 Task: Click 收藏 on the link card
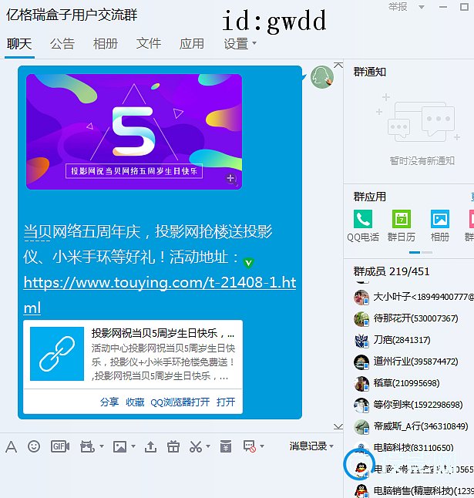[135, 402]
